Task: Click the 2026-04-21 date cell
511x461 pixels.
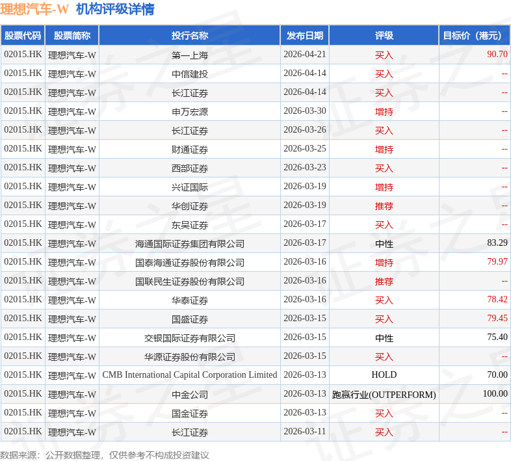Action: 305,54
